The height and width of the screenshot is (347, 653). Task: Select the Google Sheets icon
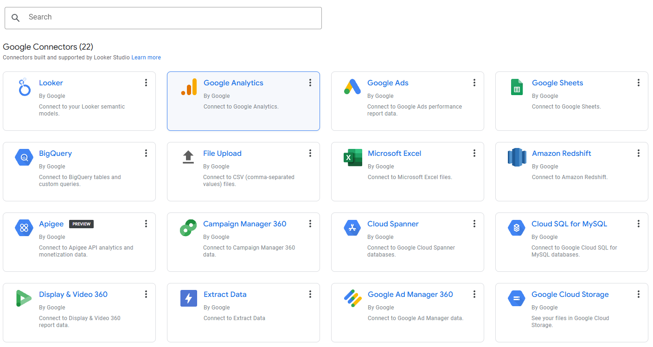coord(517,87)
